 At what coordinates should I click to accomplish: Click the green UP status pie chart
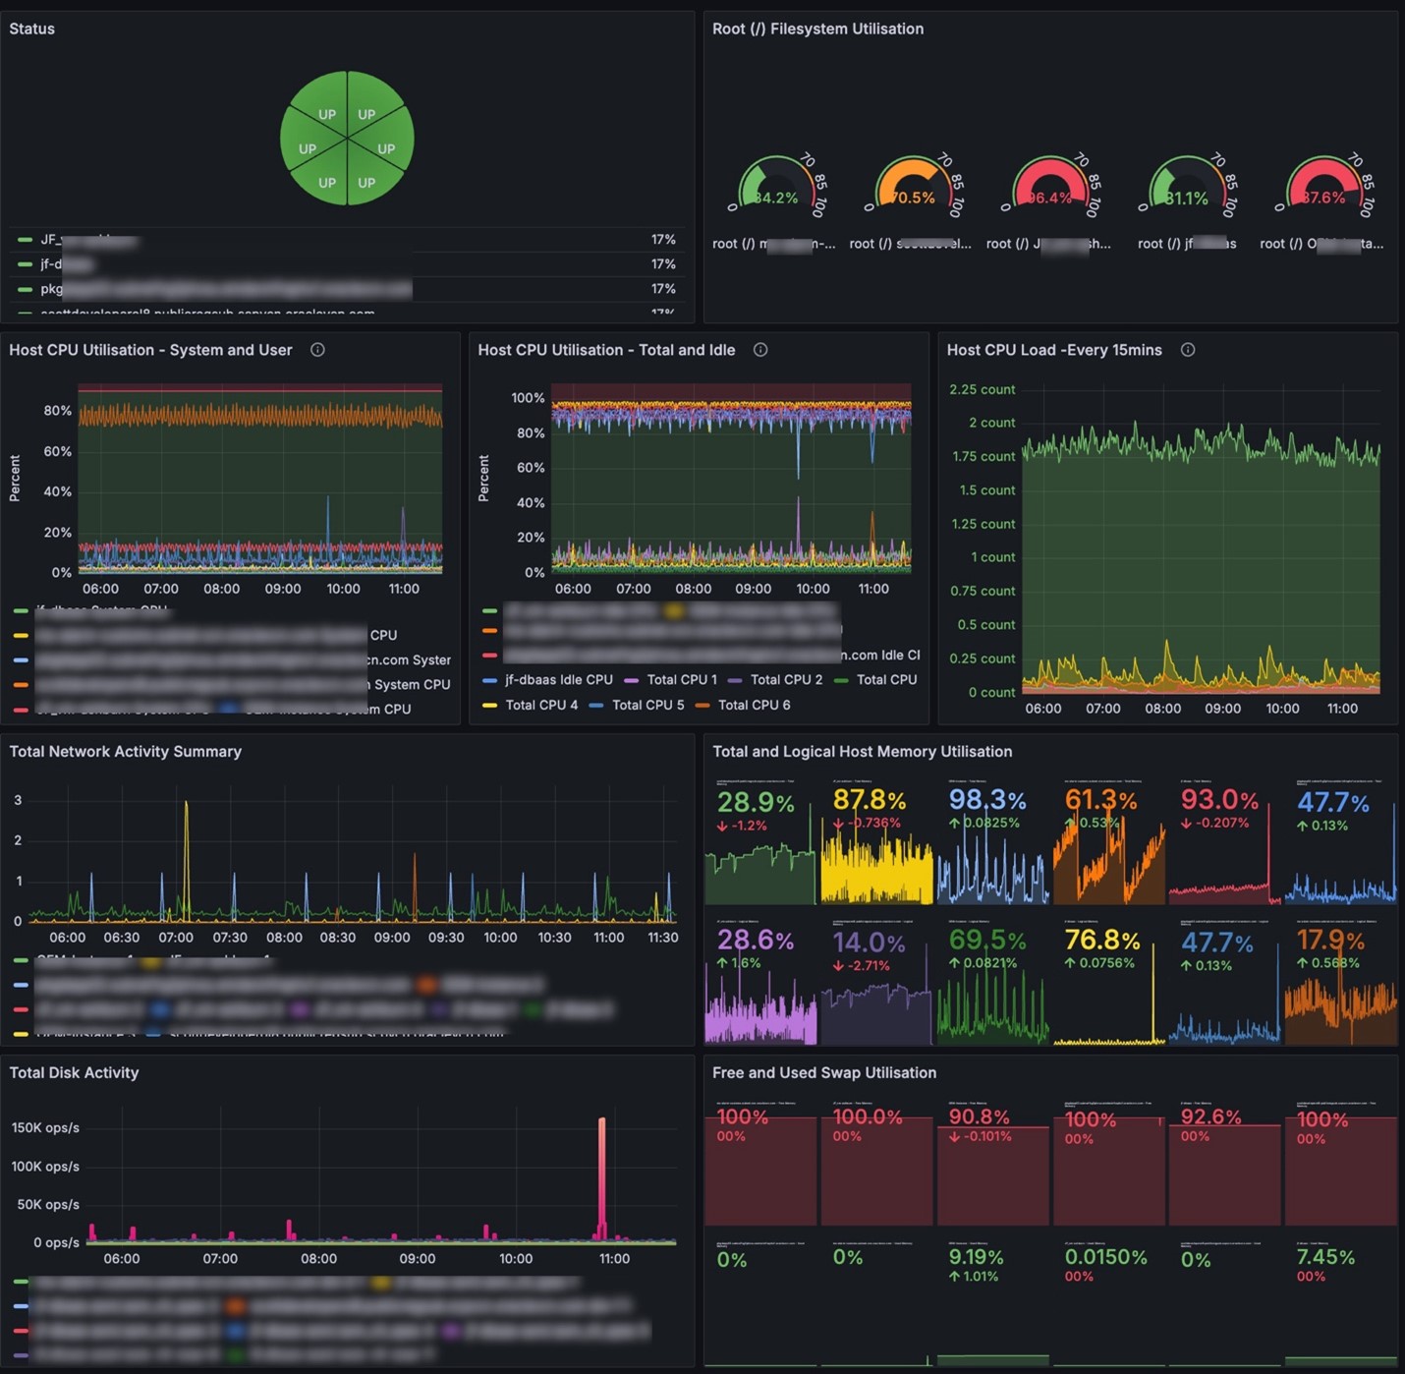coord(347,139)
